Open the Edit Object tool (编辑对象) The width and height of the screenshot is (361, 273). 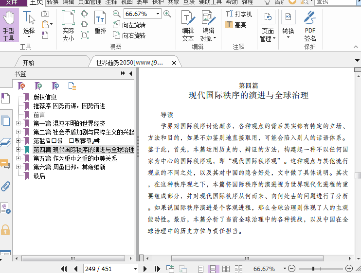click(208, 26)
